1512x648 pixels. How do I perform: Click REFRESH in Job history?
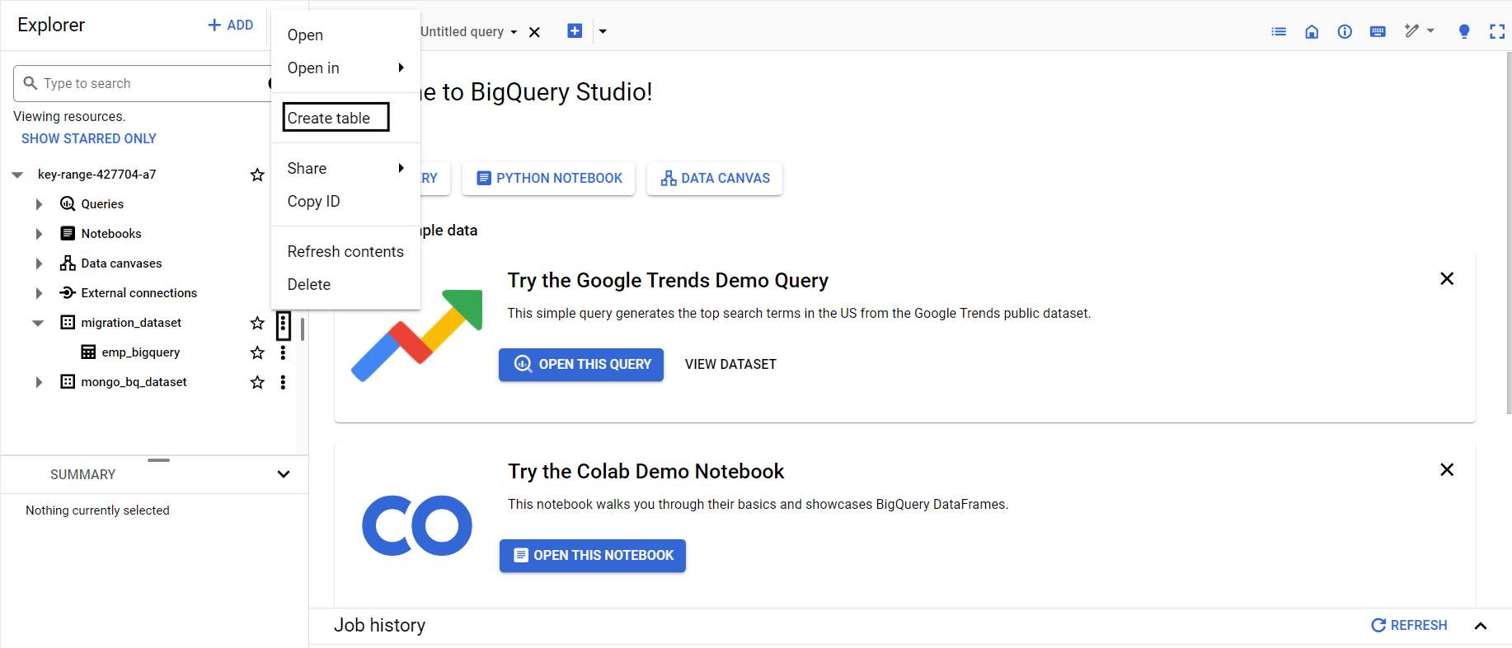(x=1409, y=625)
